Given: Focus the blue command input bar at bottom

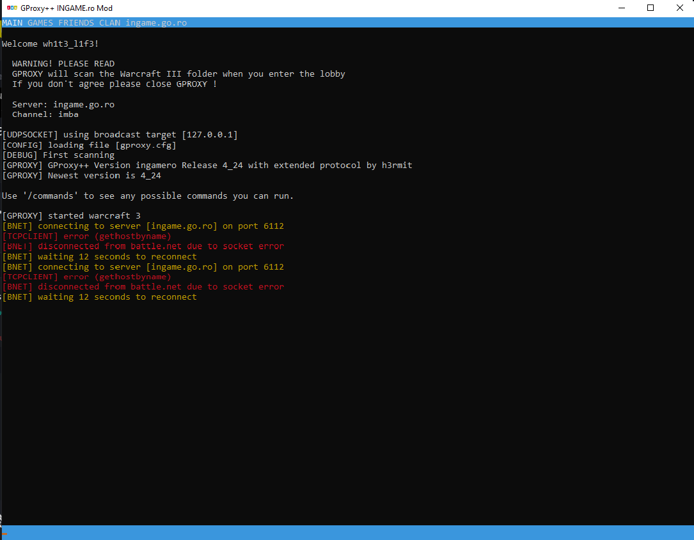Looking at the screenshot, I should pos(347,532).
